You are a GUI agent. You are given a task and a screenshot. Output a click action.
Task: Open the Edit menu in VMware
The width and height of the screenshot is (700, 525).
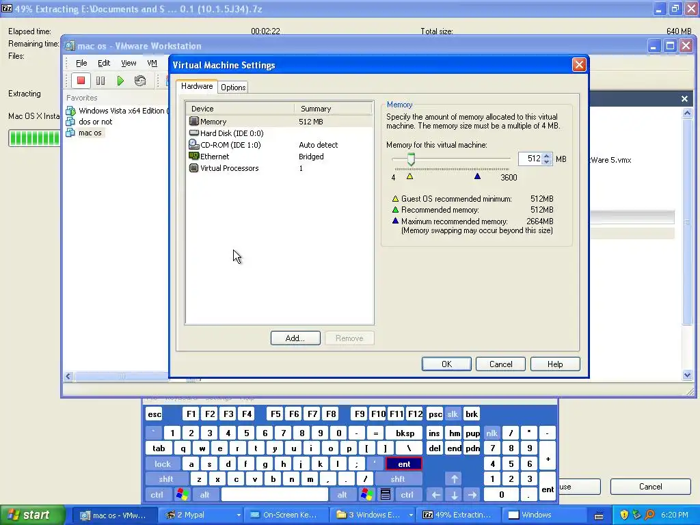[x=104, y=63]
